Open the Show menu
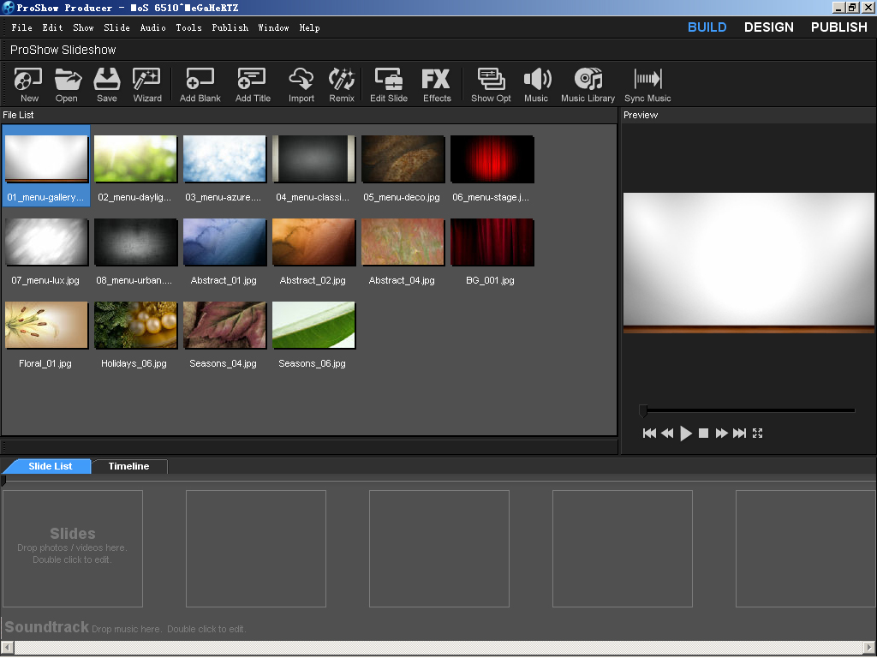877x658 pixels. click(x=83, y=27)
